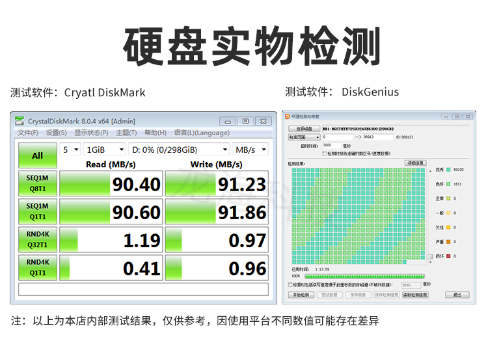
Task: Maximize the CrystalDiskMark window
Action: click(x=245, y=121)
